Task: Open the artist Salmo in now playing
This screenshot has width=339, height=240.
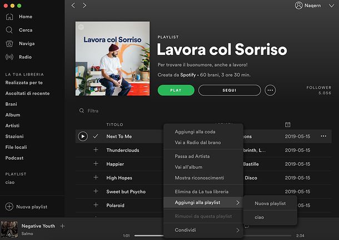Action: click(27, 234)
